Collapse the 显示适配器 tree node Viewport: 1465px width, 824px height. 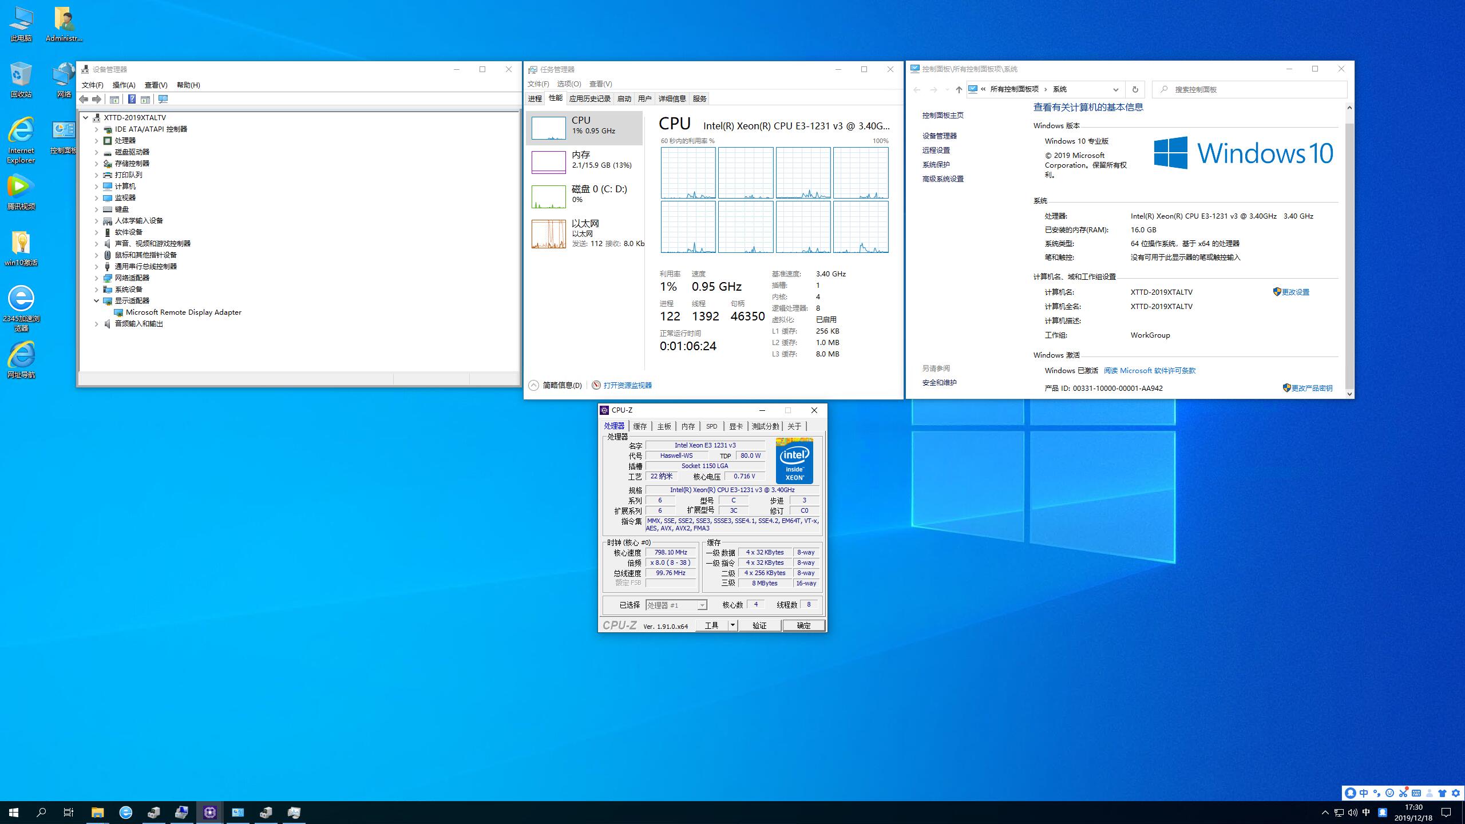coord(97,301)
